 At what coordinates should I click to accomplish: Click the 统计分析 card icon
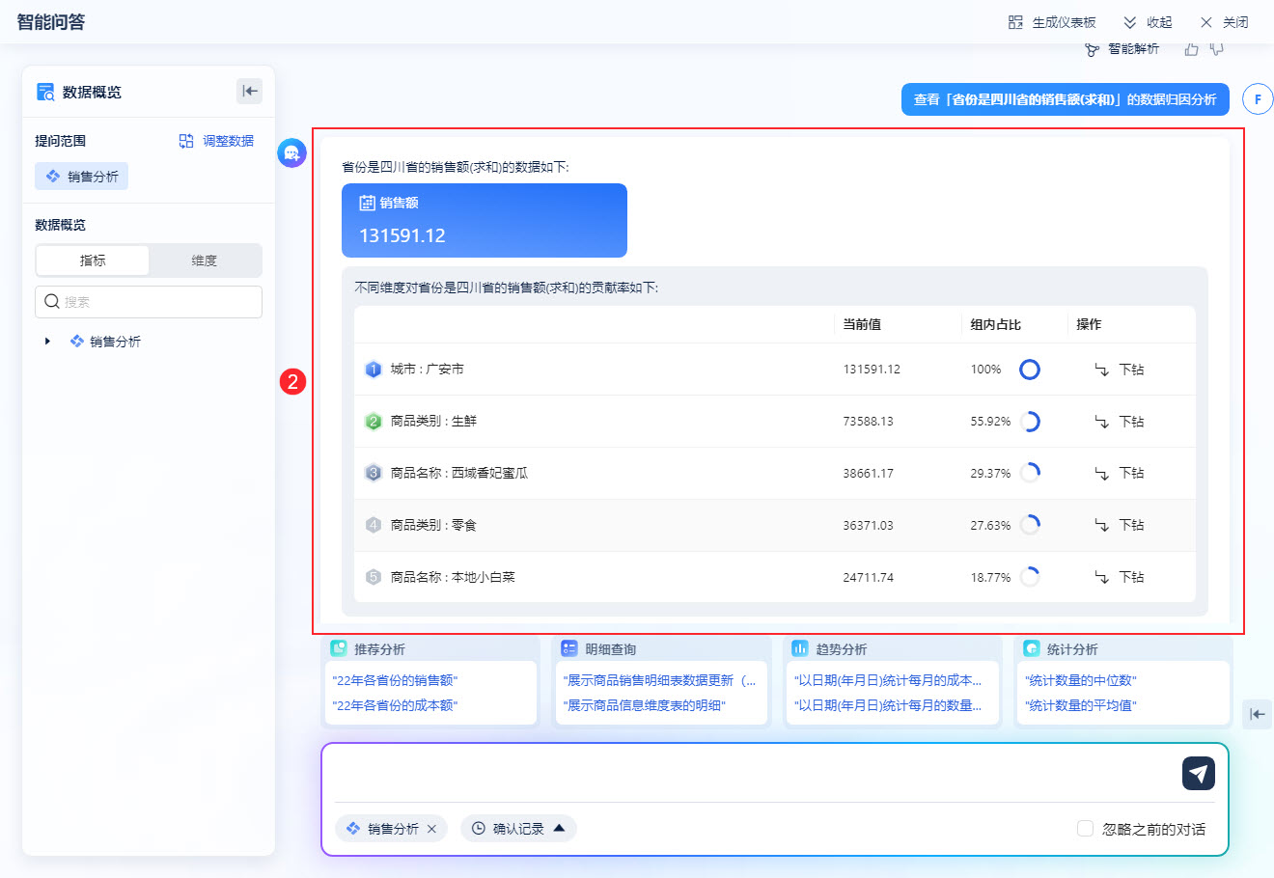click(1031, 649)
